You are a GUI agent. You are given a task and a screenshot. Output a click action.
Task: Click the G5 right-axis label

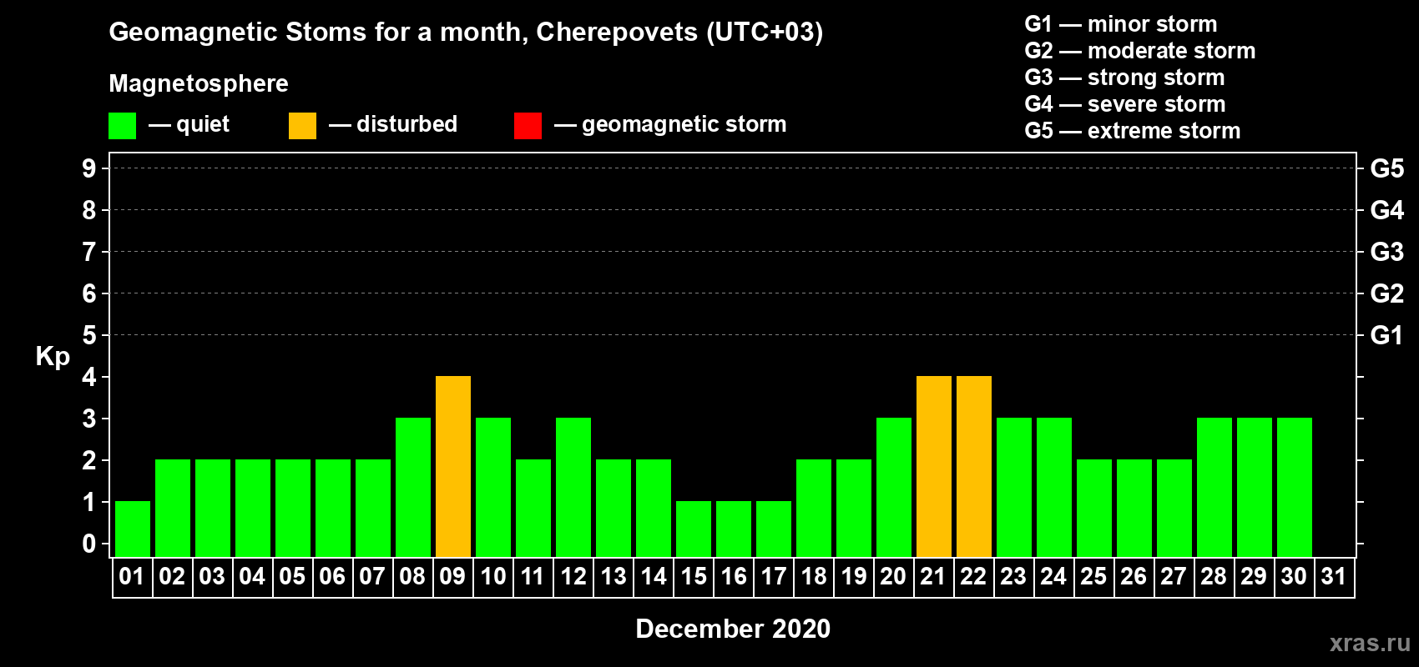click(1387, 168)
